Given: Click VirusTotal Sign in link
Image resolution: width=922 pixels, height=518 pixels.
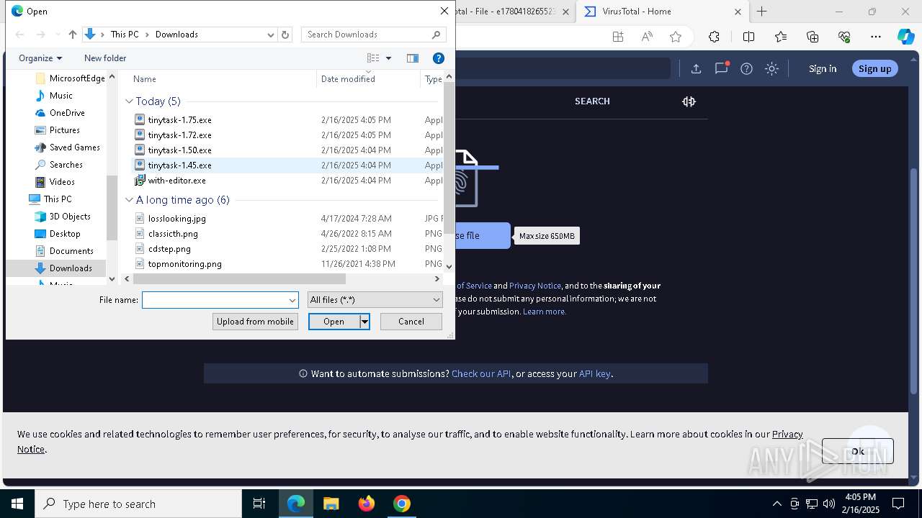Looking at the screenshot, I should 823,69.
